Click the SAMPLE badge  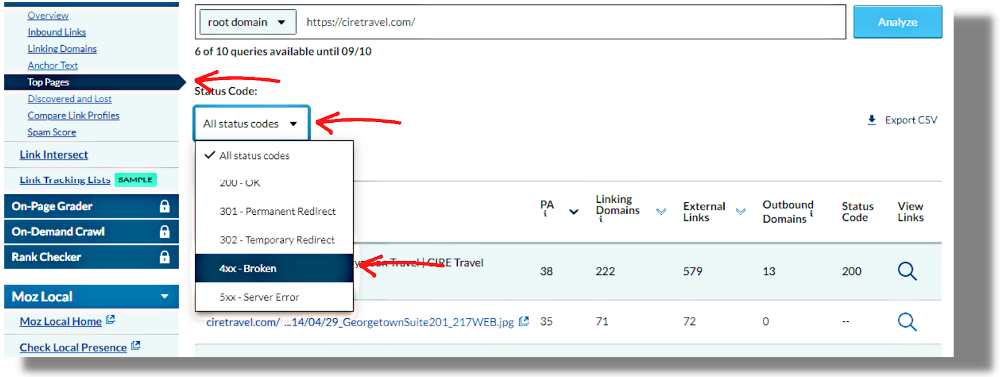(x=135, y=180)
